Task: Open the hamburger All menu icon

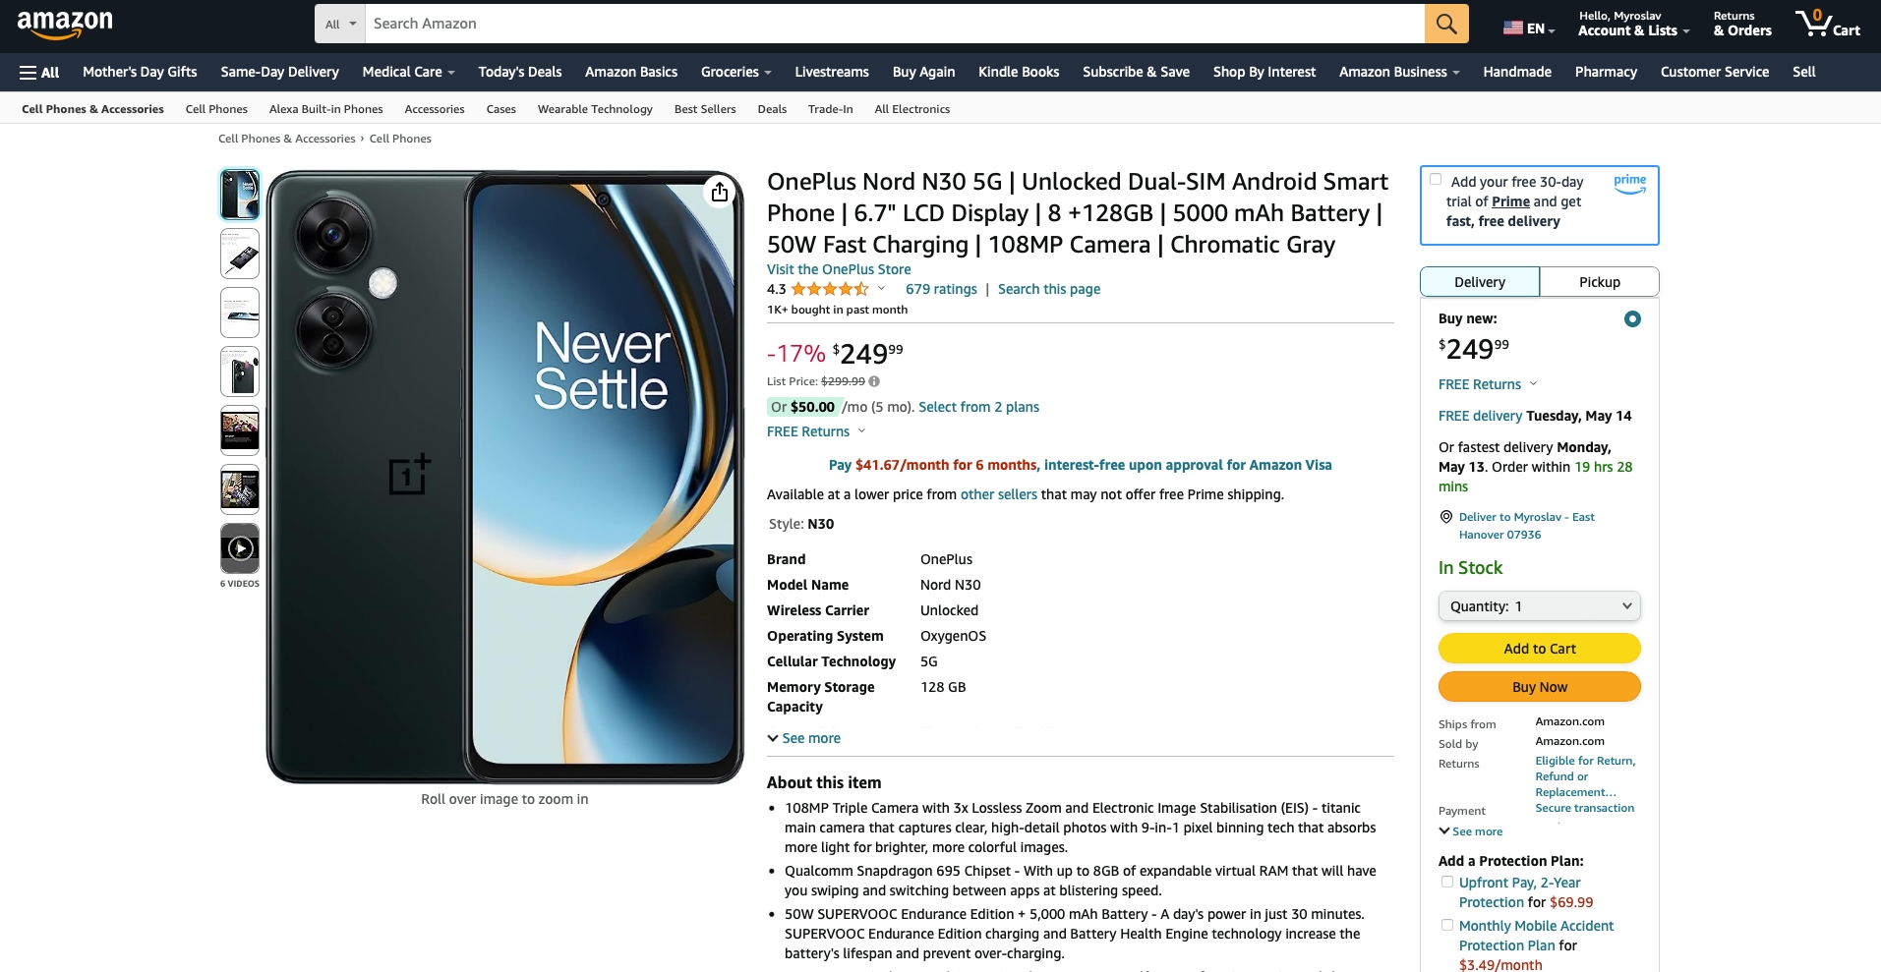Action: click(39, 72)
